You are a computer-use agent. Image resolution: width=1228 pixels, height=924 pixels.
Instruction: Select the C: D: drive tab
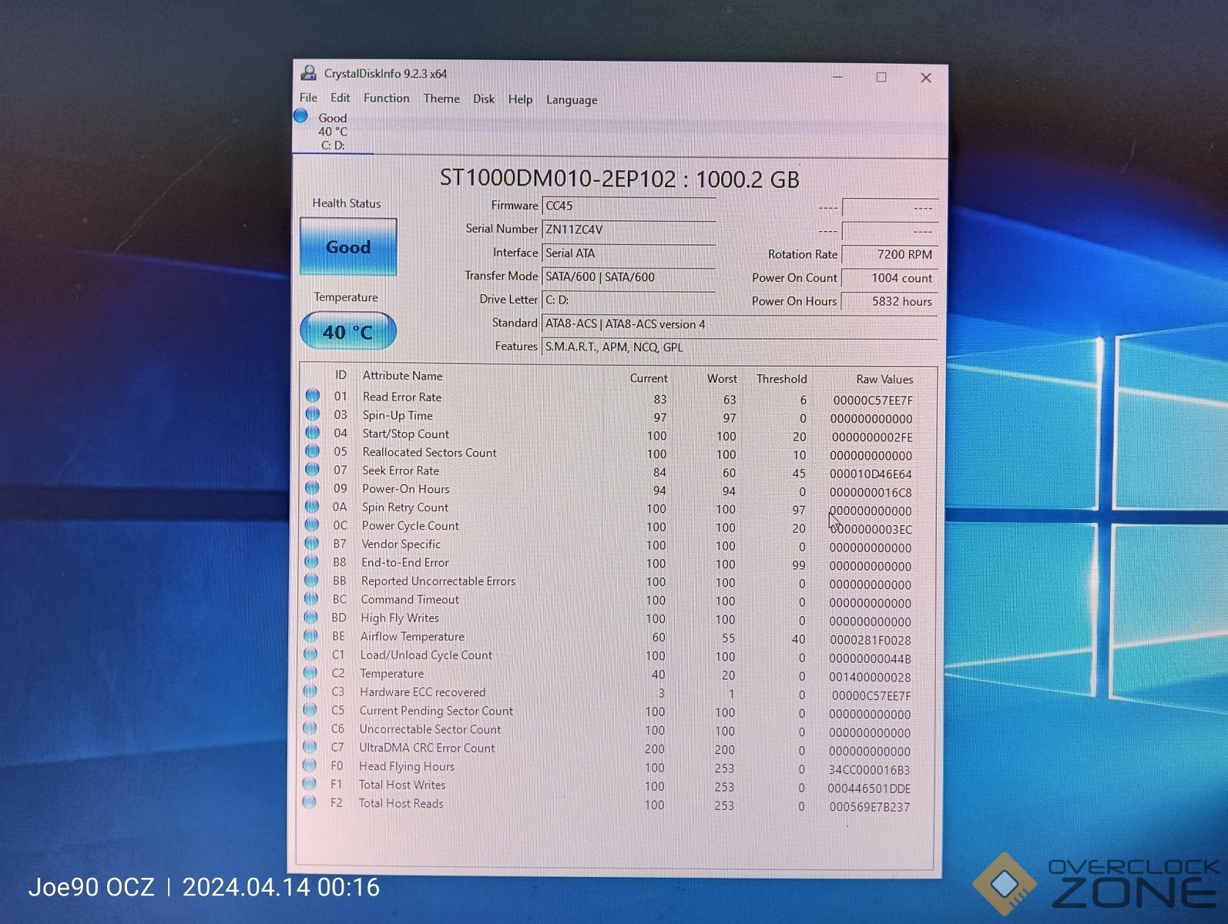tap(333, 132)
